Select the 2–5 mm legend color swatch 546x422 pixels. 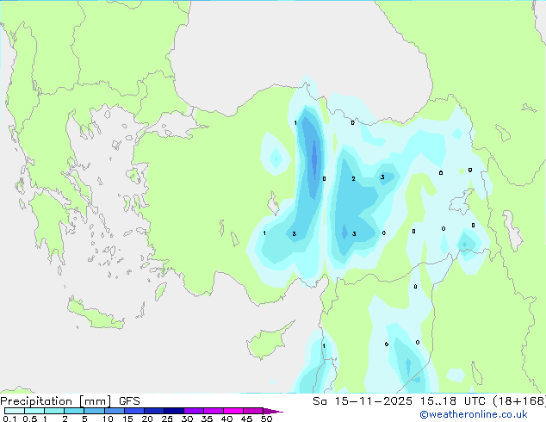click(x=74, y=411)
